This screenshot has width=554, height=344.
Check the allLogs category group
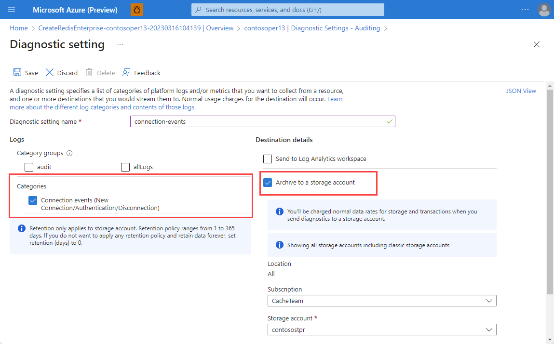125,167
